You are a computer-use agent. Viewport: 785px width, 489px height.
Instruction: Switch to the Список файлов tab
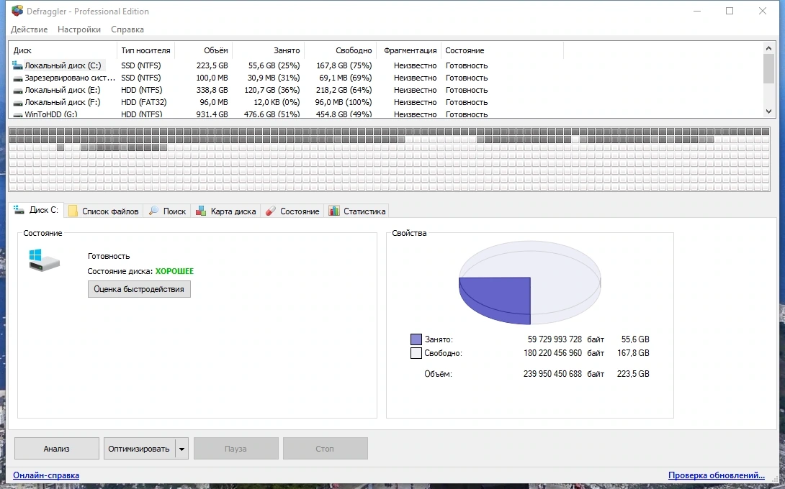pyautogui.click(x=103, y=211)
